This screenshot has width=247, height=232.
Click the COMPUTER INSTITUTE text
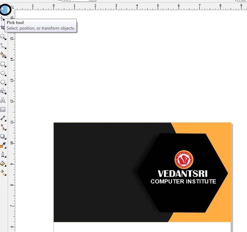point(183,182)
